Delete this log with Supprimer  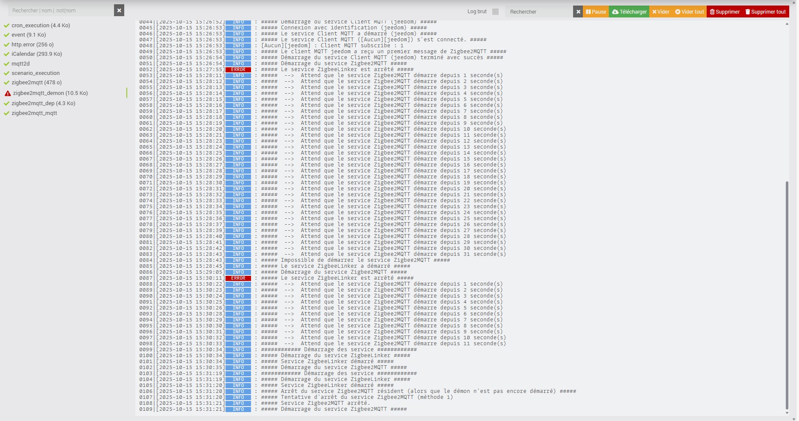point(725,12)
